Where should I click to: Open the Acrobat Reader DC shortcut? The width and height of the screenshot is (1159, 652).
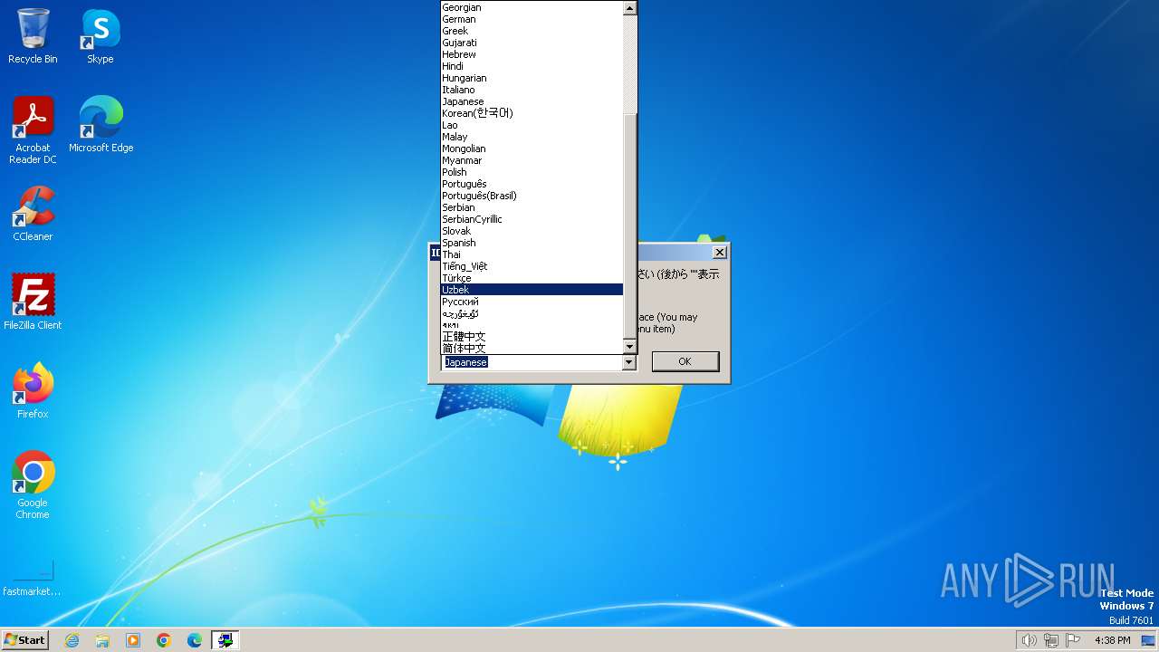click(33, 130)
